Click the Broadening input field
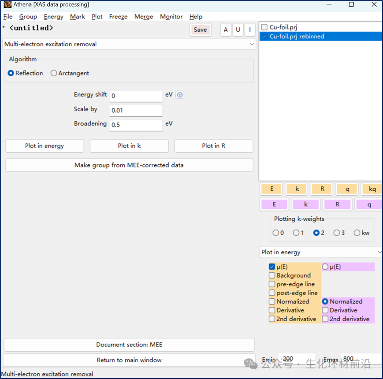The width and height of the screenshot is (383, 379). pyautogui.click(x=136, y=125)
